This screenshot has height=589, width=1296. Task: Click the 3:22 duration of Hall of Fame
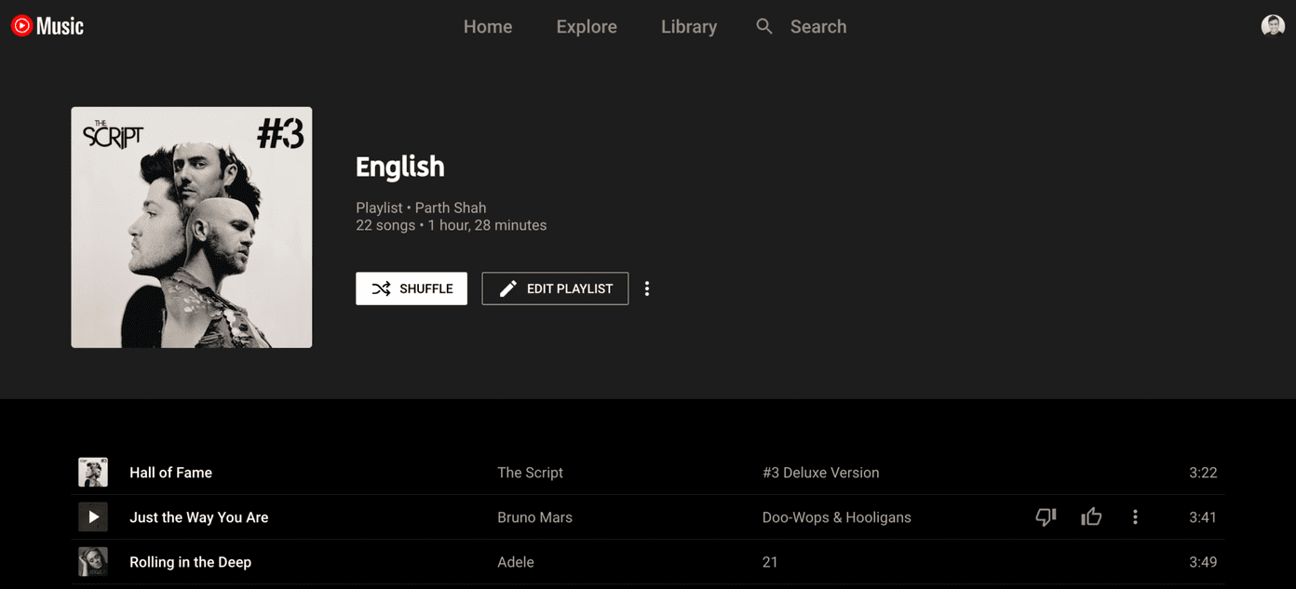pyautogui.click(x=1203, y=473)
